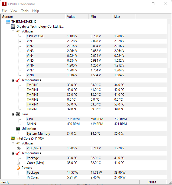Select the TMPIN0 temperature row
The image size is (172, 185).
tap(96, 85)
